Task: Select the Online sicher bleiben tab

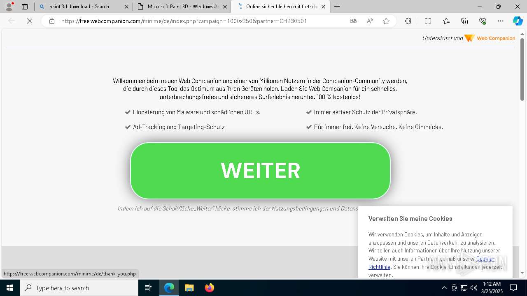Action: coord(280,7)
